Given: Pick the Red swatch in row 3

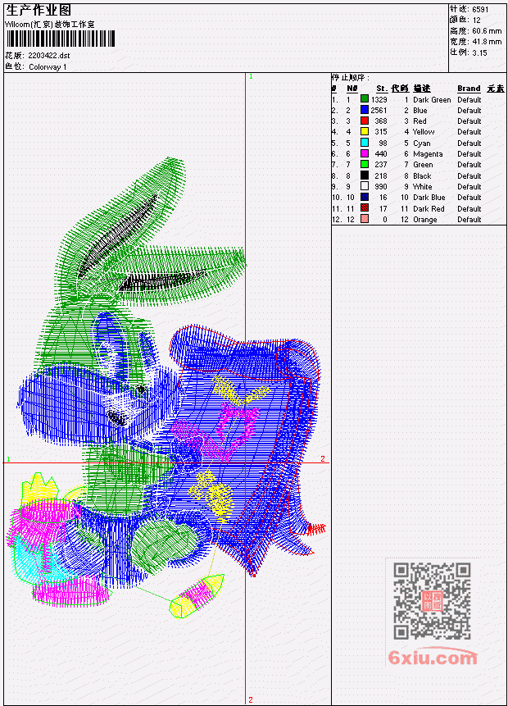Looking at the screenshot, I should (365, 121).
